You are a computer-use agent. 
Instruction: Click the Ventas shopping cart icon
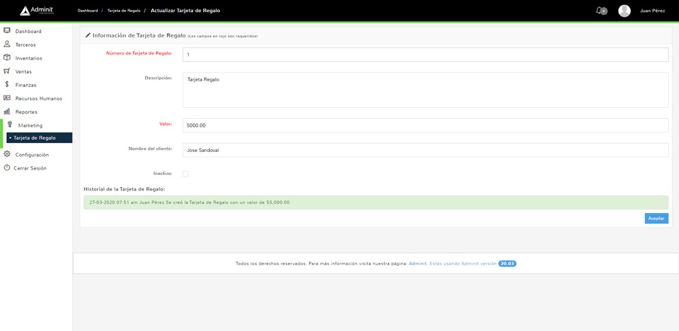pos(7,71)
